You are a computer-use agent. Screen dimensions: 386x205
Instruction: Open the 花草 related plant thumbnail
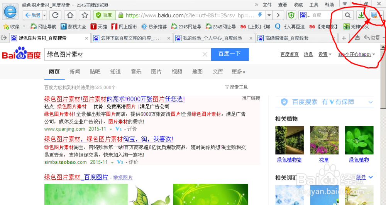click(x=324, y=140)
